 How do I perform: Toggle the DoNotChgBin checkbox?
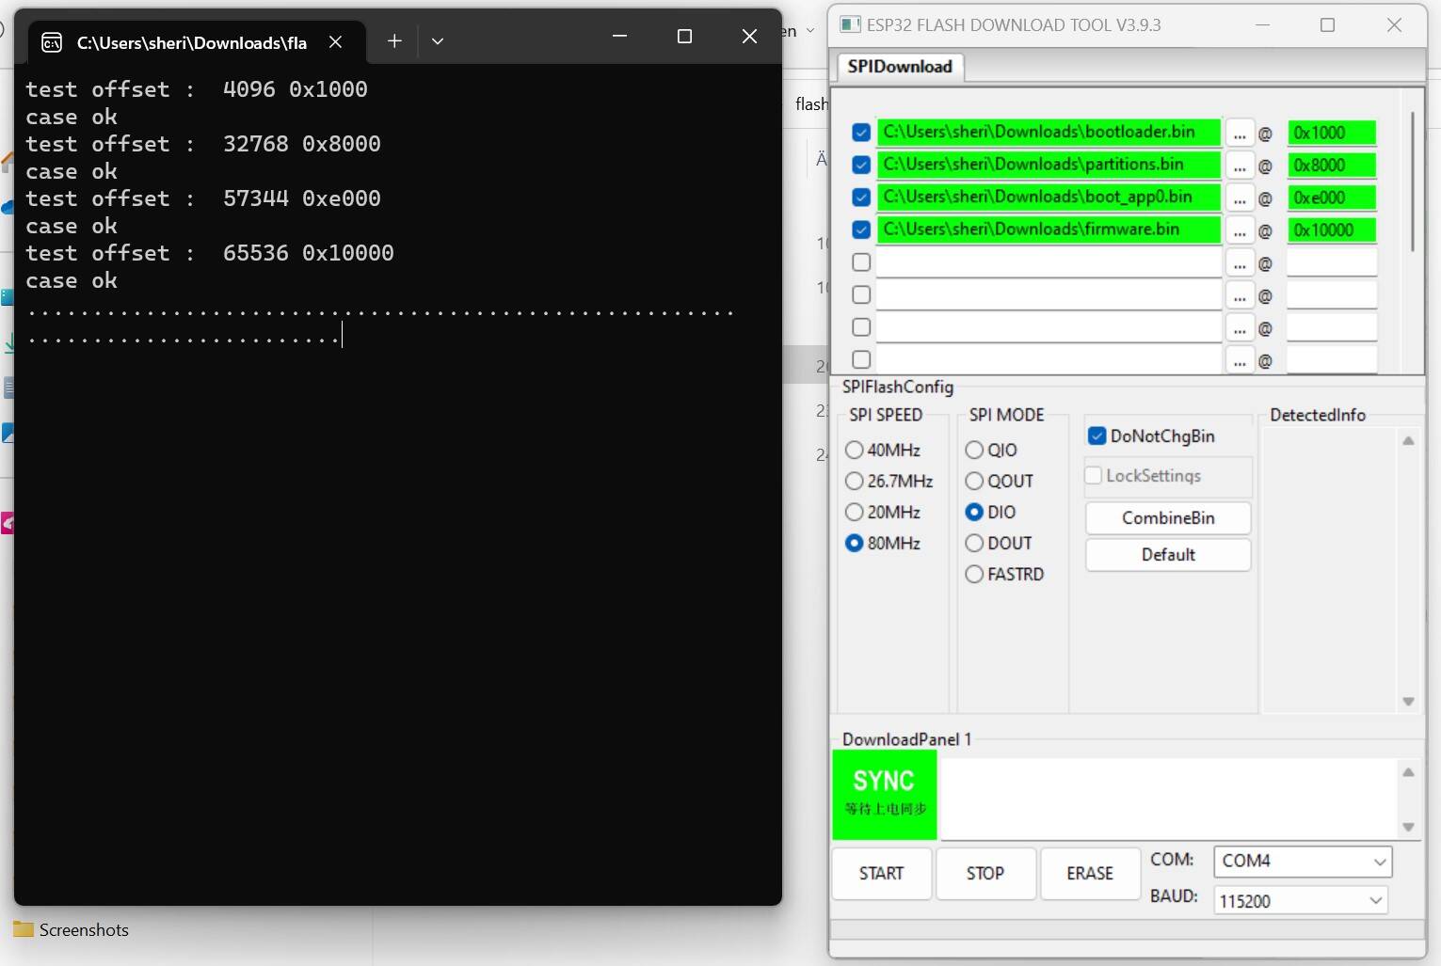(1097, 435)
